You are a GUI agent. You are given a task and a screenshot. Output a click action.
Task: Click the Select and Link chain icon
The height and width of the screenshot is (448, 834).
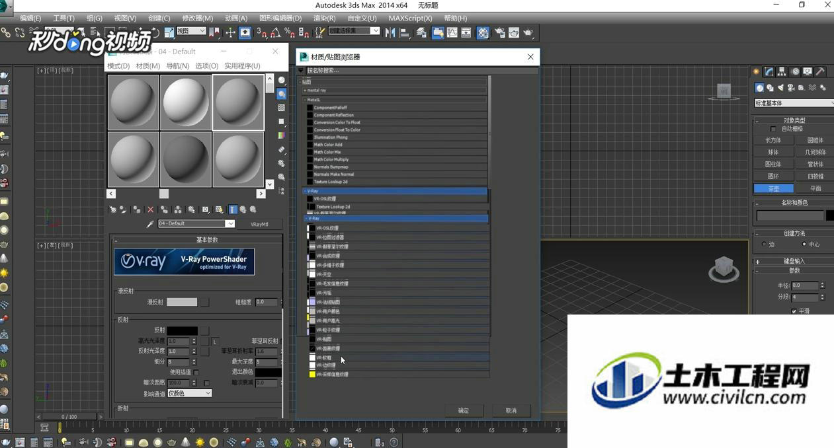coord(6,32)
